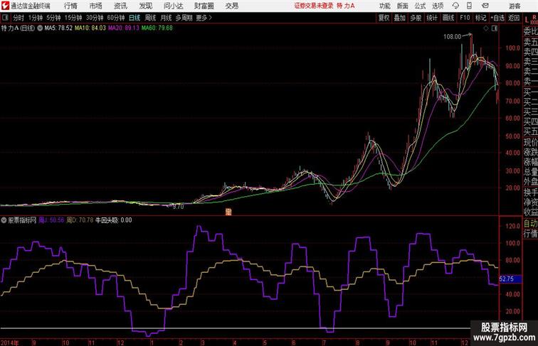
Task: Toggle the left sidebar panel icon
Action: coord(5,18)
